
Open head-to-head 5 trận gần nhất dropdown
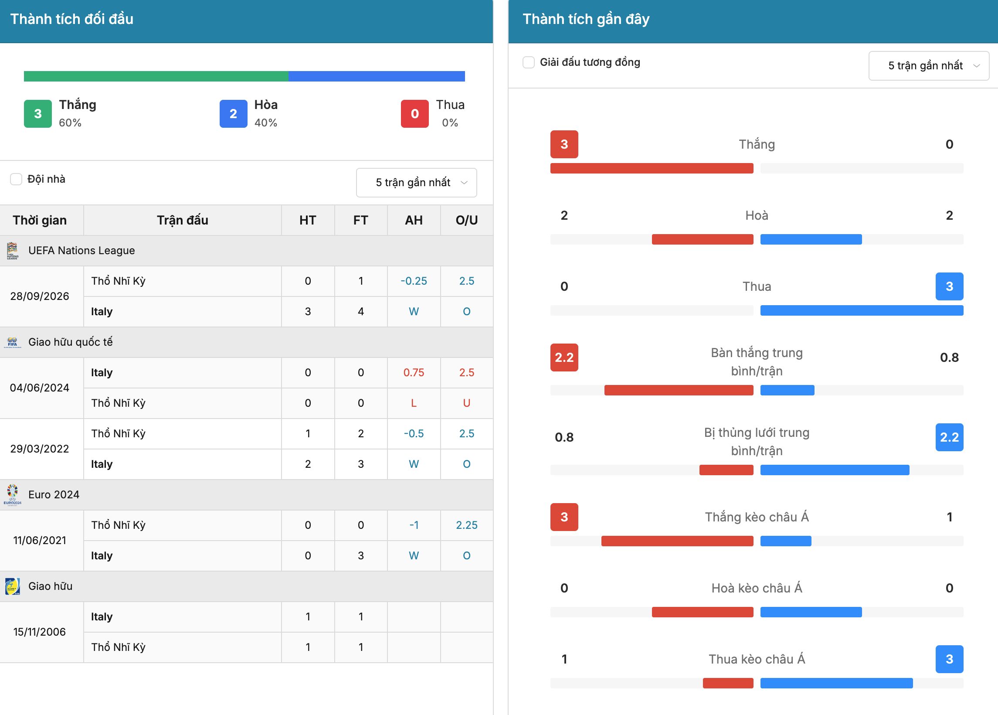416,183
